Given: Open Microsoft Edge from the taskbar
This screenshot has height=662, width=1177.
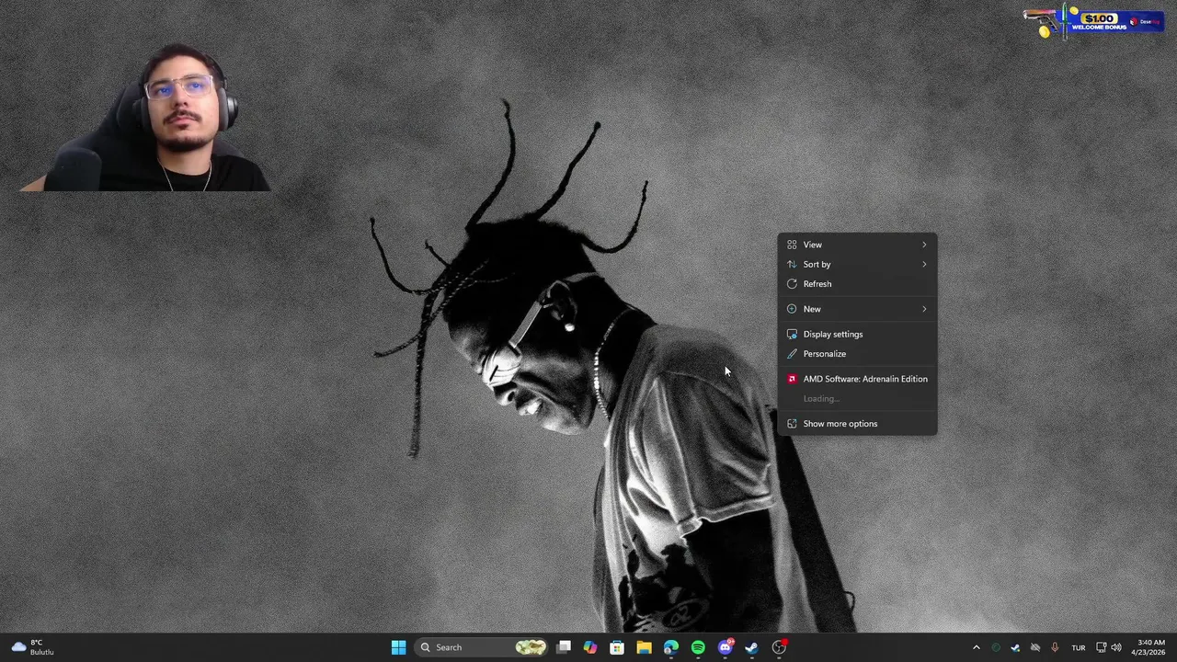Looking at the screenshot, I should tap(671, 647).
